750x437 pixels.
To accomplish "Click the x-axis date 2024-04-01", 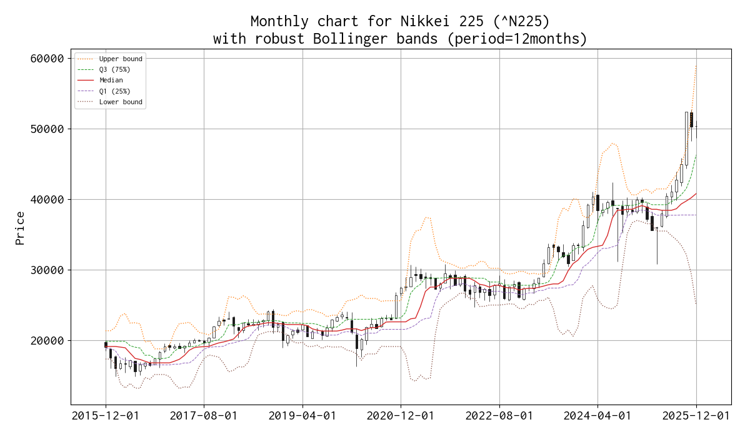I will point(598,416).
